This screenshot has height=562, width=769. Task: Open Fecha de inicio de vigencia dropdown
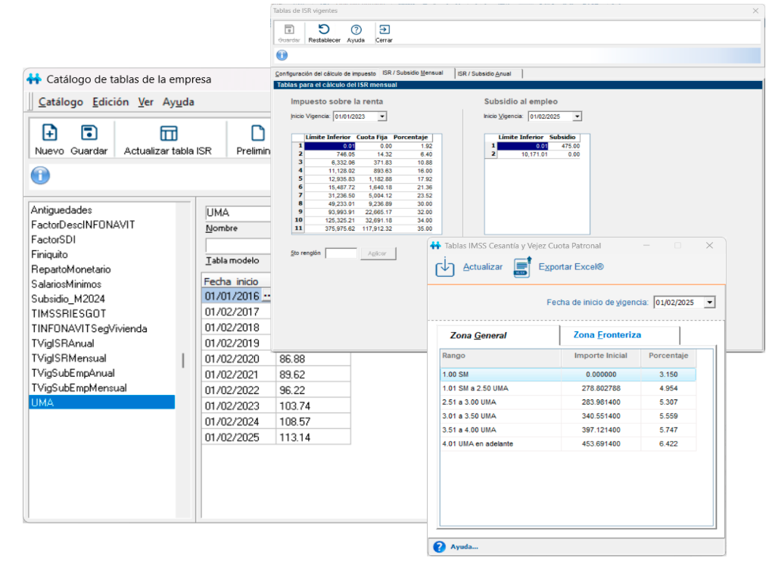pos(709,303)
